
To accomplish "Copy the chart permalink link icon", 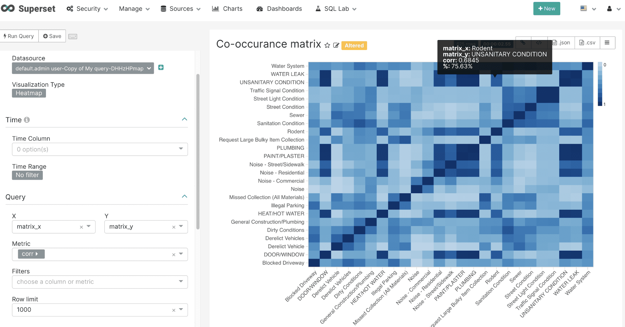I will click(x=523, y=43).
